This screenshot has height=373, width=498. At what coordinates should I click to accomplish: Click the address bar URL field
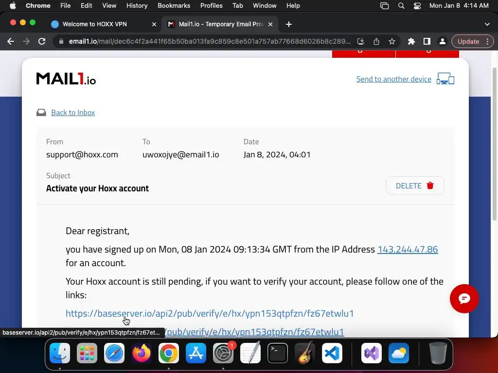tap(210, 42)
